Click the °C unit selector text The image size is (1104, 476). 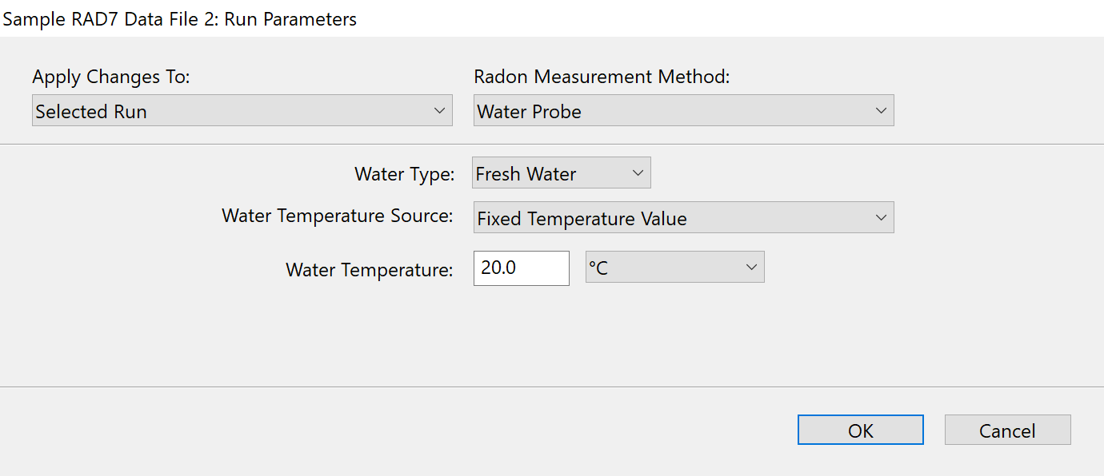coord(598,268)
